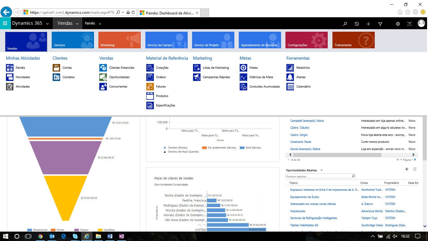Expand the Painéis breadcrumb chevron
428x241 pixels.
pyautogui.click(x=100, y=24)
